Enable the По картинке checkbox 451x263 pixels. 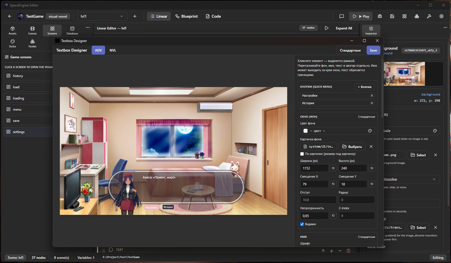click(x=302, y=154)
